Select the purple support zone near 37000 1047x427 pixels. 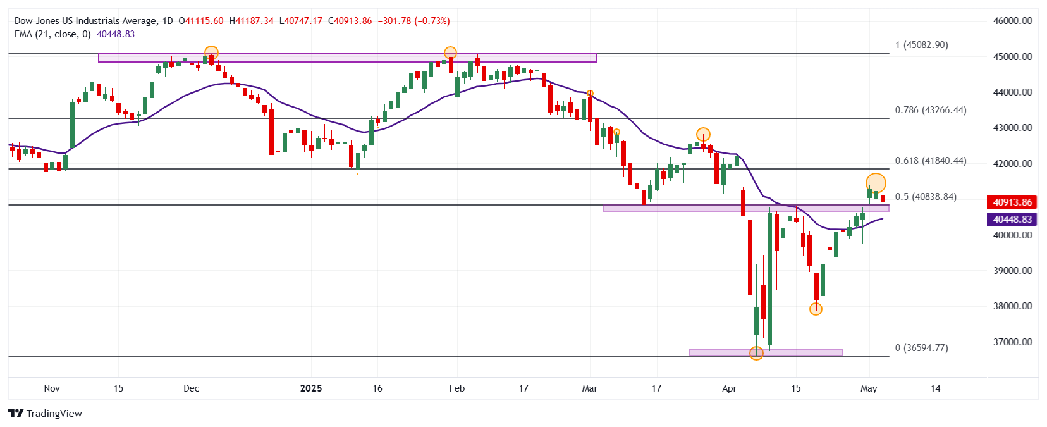click(766, 352)
